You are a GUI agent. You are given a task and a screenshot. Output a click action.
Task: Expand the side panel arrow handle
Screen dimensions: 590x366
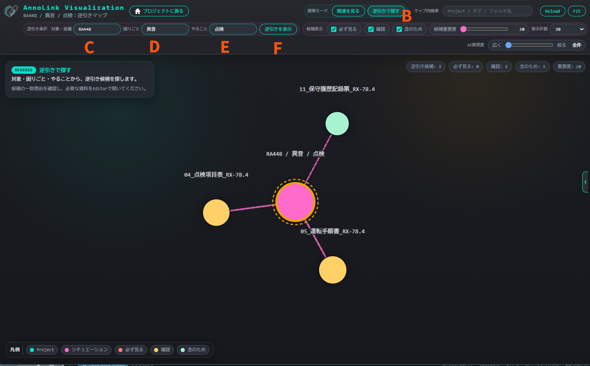[585, 182]
